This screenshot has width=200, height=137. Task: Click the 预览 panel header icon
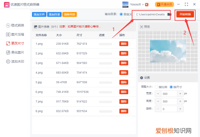[x=142, y=27]
